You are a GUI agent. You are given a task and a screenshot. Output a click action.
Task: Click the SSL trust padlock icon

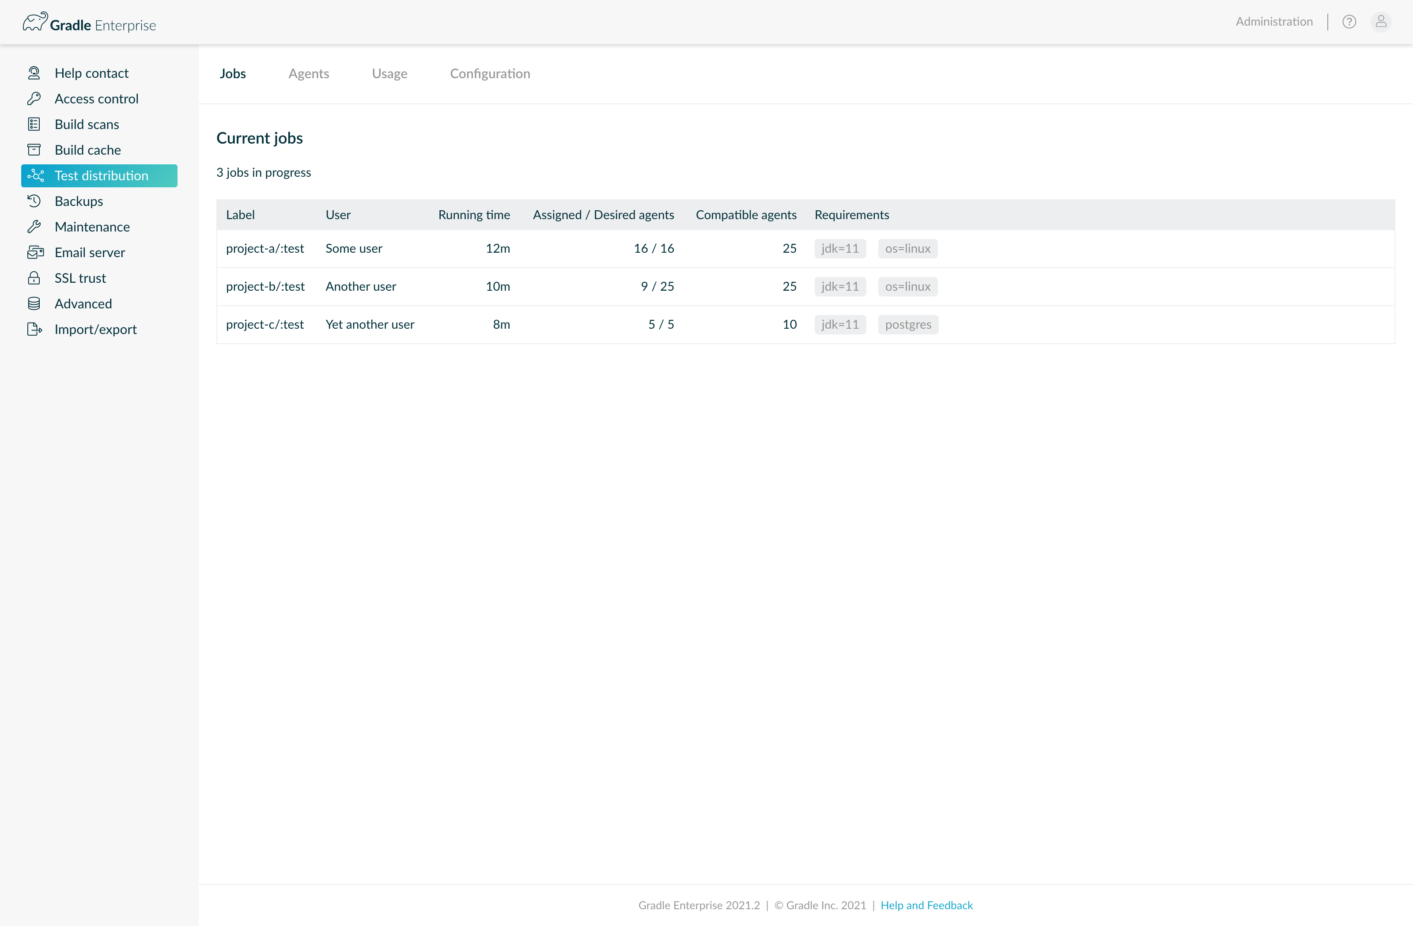[x=34, y=278]
